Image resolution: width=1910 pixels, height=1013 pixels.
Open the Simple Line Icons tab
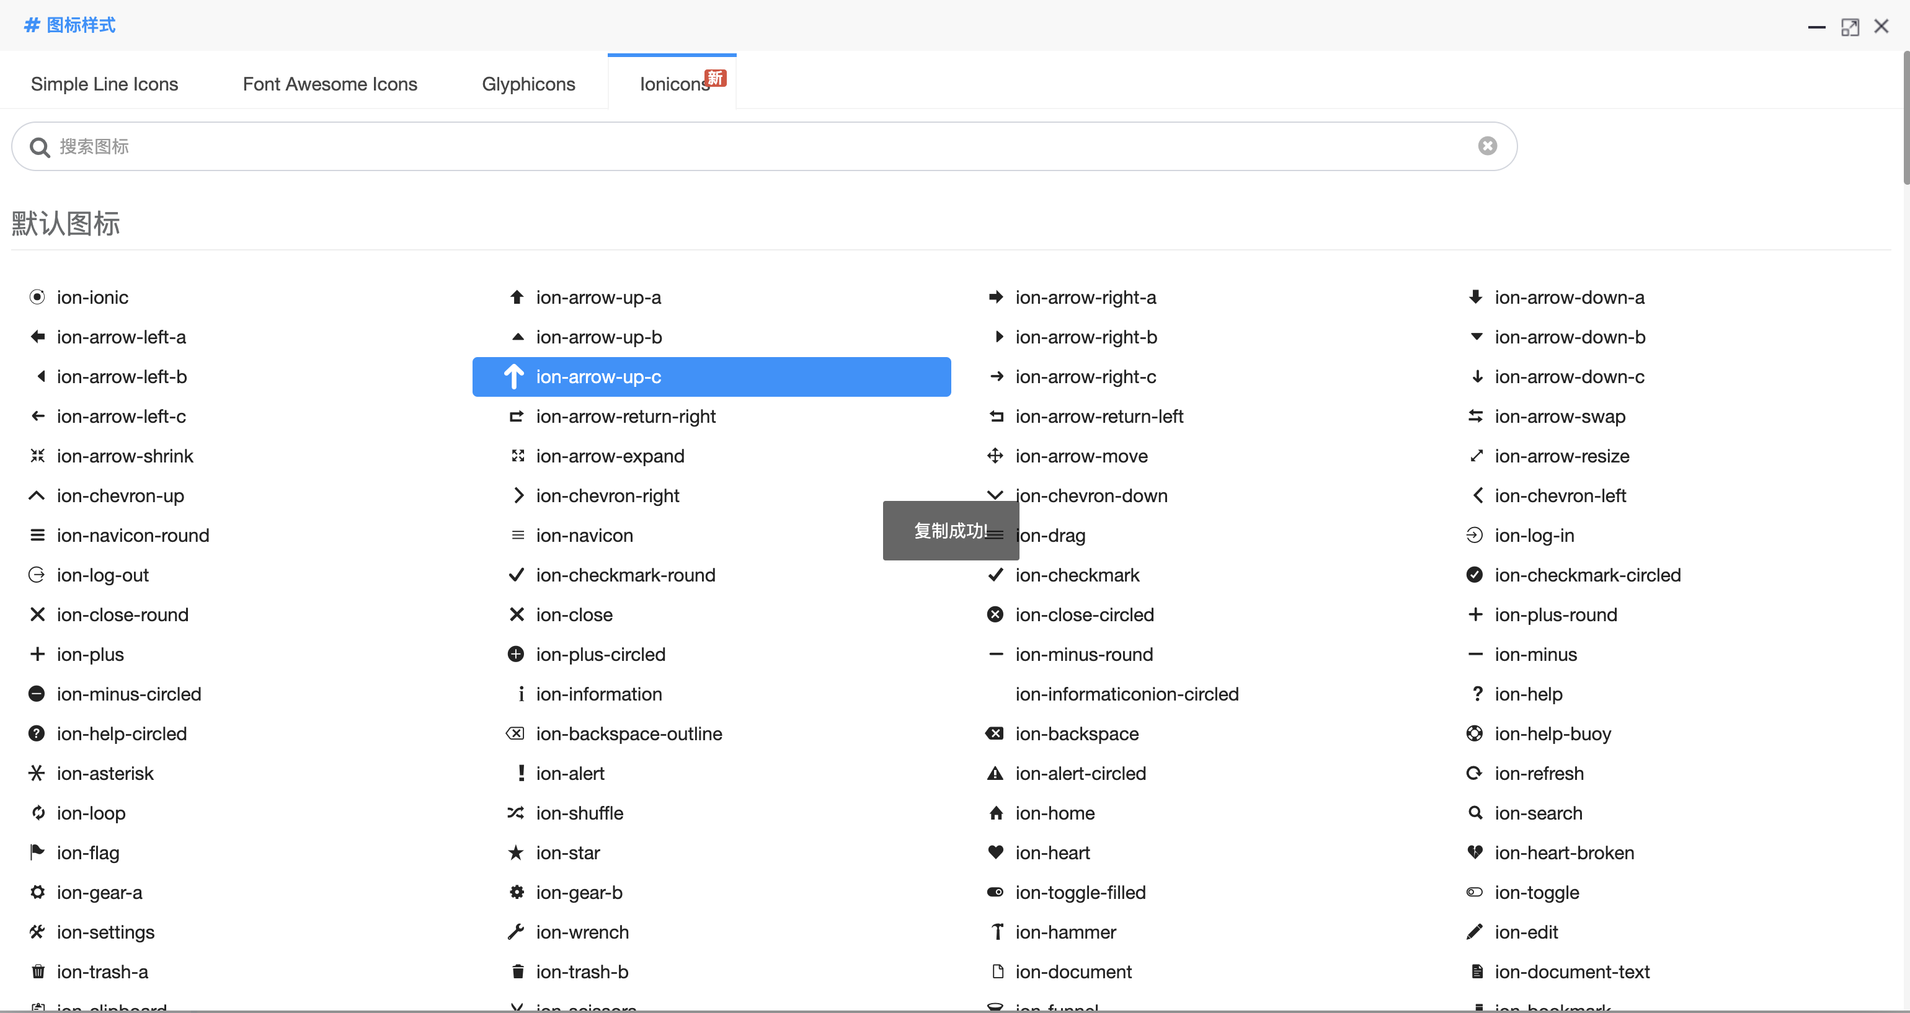105,84
